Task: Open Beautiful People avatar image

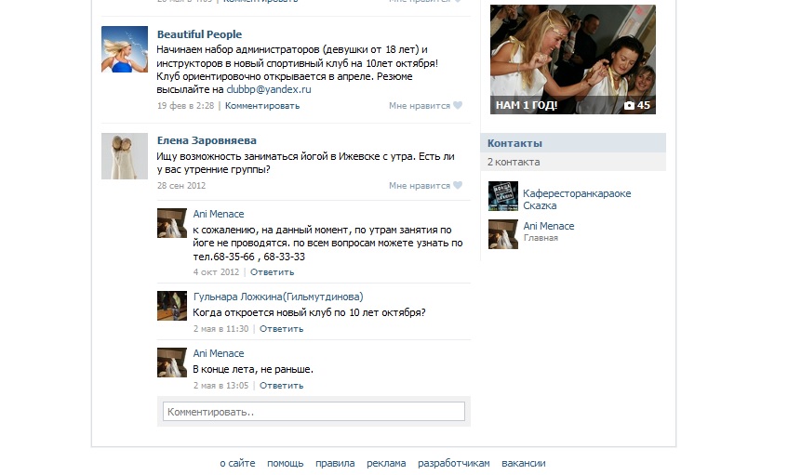Action: click(x=125, y=49)
